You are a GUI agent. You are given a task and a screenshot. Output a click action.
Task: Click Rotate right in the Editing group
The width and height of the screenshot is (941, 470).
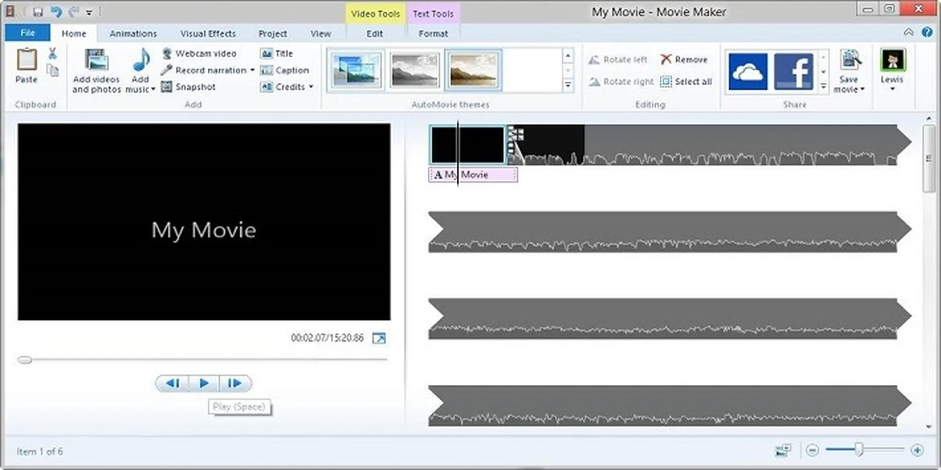[x=620, y=81]
